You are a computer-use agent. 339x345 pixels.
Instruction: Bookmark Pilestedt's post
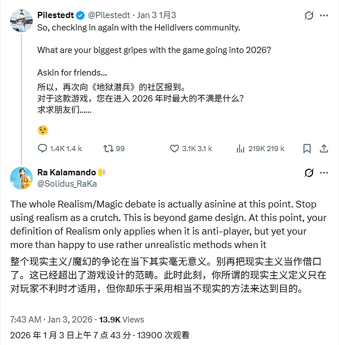[307, 149]
